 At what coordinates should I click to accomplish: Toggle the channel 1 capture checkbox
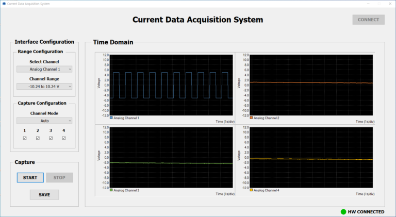(x=25, y=138)
